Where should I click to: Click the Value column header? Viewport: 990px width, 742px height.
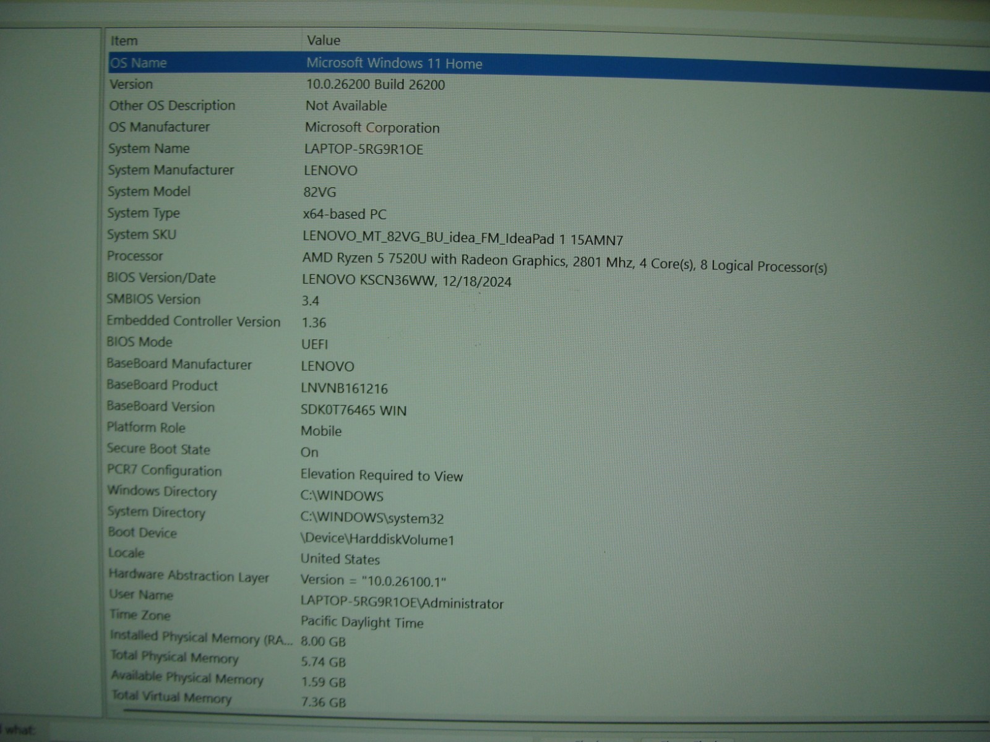(x=324, y=40)
